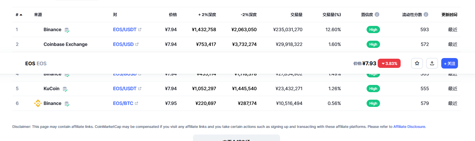Click the reserves icon beside Binance in row 1

tap(67, 30)
